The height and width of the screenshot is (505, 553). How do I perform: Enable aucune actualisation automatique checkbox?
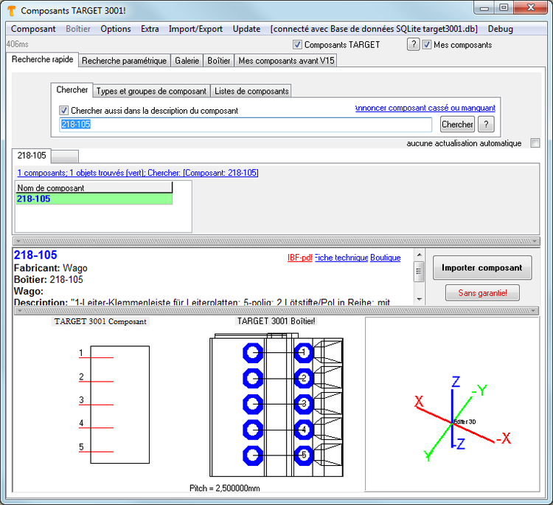(x=535, y=142)
